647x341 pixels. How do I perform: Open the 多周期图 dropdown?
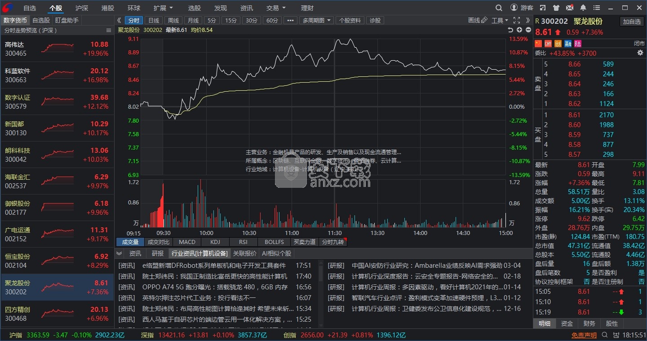click(x=317, y=20)
